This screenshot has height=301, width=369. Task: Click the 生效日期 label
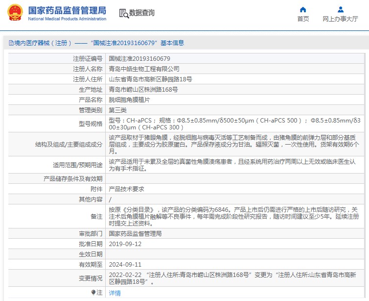pos(91,254)
